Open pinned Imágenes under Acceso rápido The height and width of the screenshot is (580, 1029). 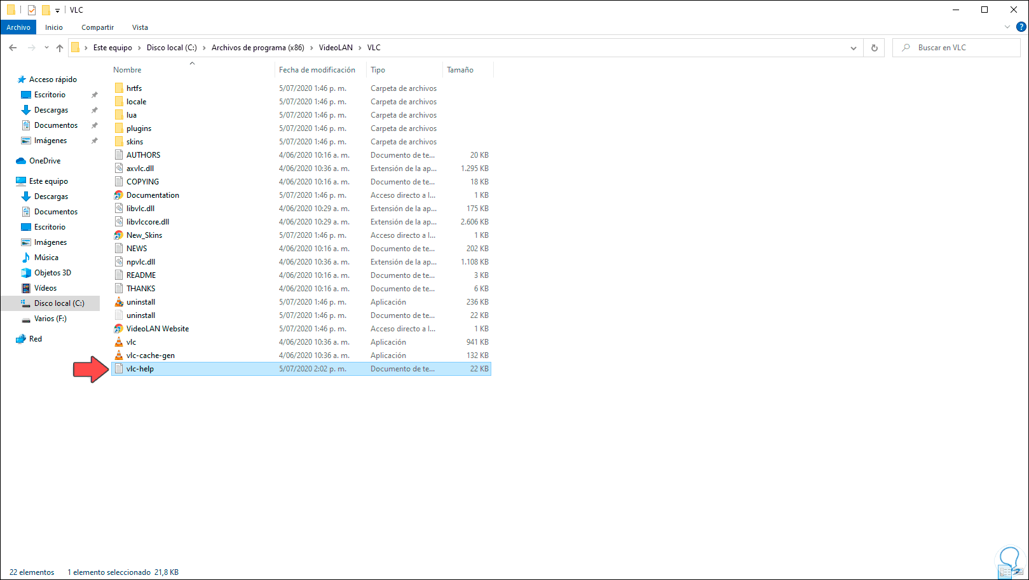pyautogui.click(x=50, y=141)
